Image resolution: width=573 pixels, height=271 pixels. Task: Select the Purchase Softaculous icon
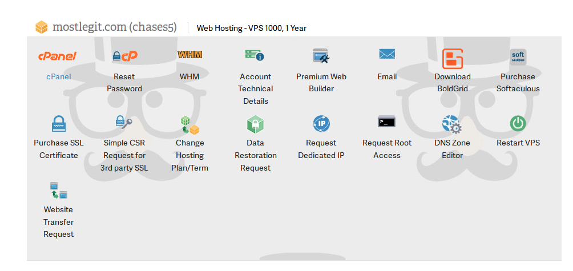[x=518, y=57]
